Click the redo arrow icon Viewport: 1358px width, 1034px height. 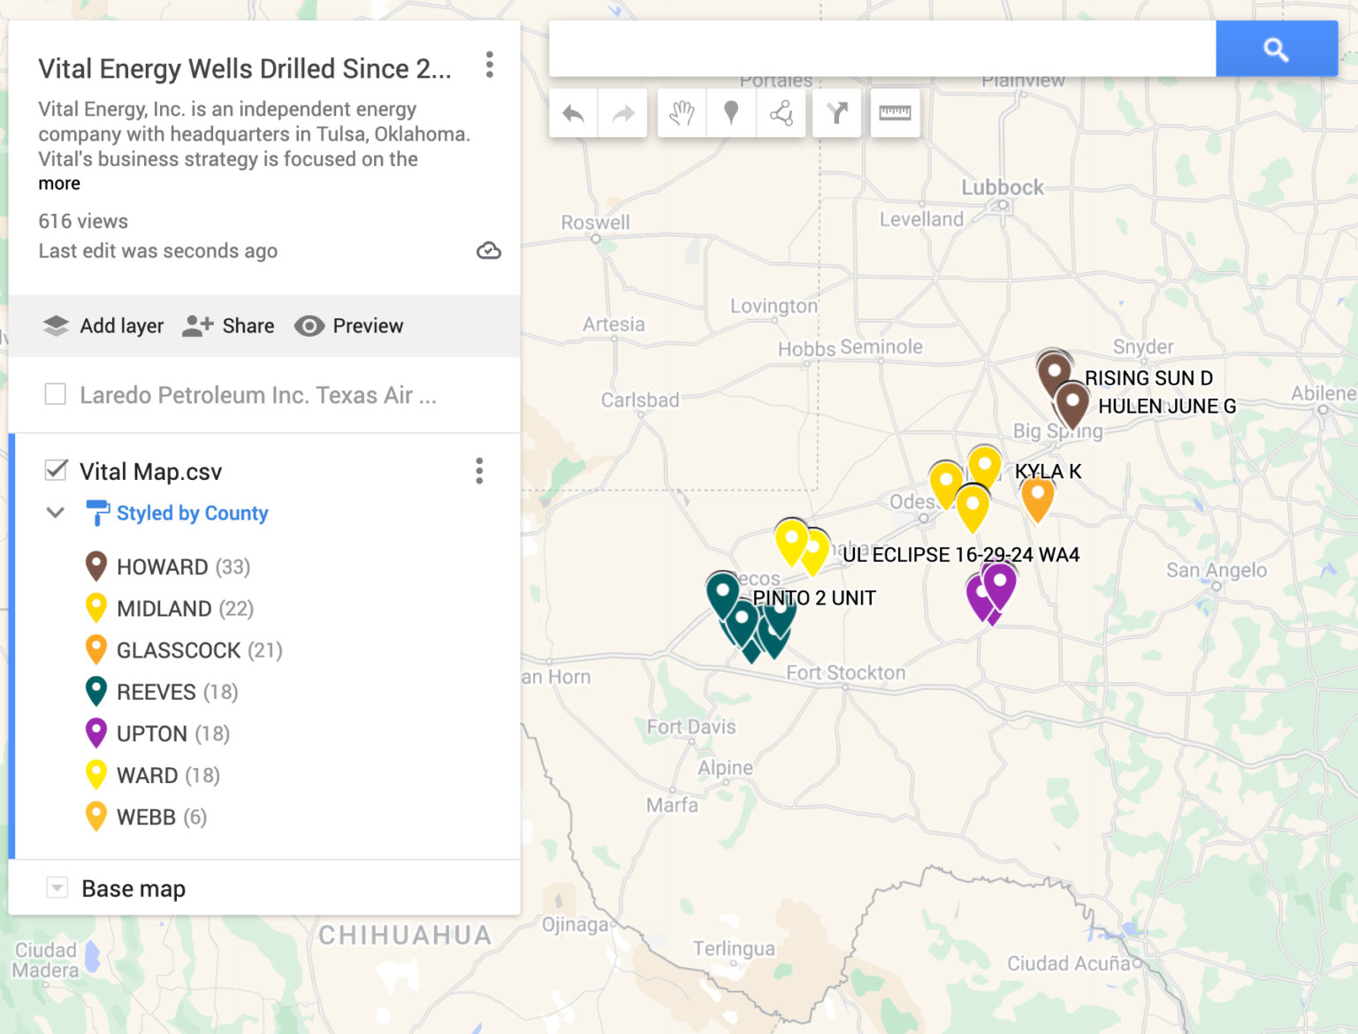tap(623, 113)
